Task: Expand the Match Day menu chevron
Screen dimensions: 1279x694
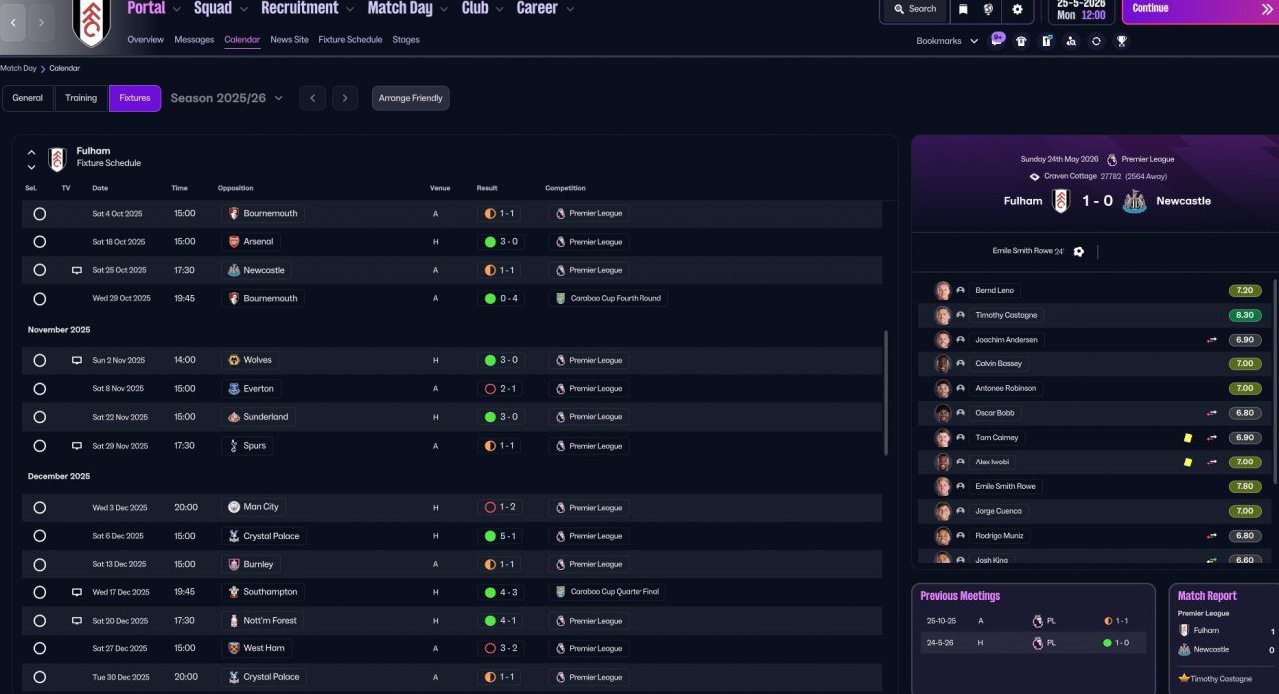Action: tap(445, 9)
